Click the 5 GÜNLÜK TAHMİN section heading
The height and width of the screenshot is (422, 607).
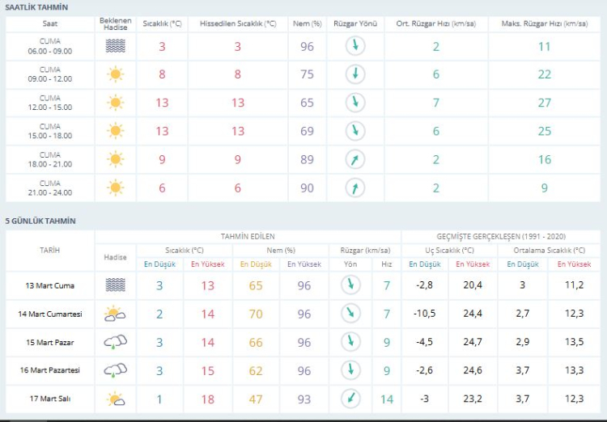click(x=40, y=221)
